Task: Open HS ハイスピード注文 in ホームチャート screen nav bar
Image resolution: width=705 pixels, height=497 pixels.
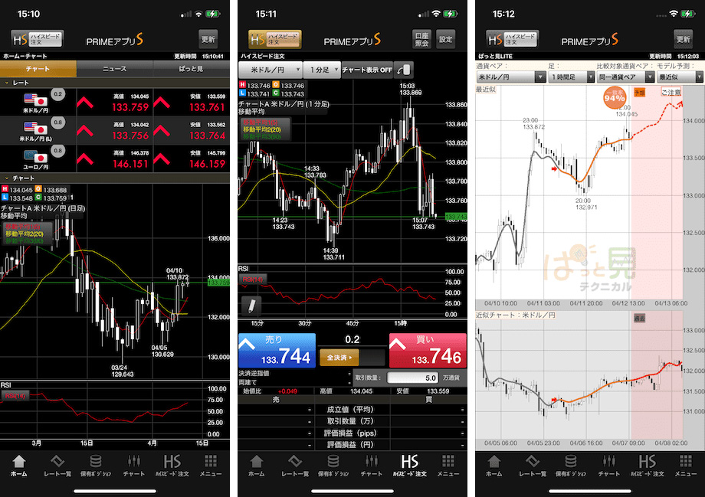Action: tap(172, 466)
